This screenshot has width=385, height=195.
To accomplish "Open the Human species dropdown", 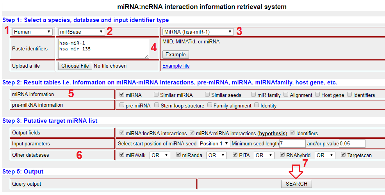I will (x=32, y=32).
